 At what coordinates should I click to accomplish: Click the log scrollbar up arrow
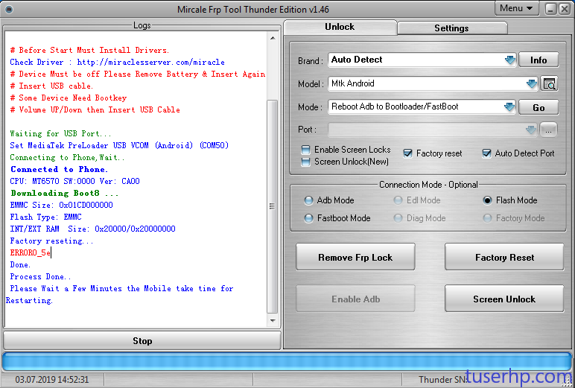point(273,38)
